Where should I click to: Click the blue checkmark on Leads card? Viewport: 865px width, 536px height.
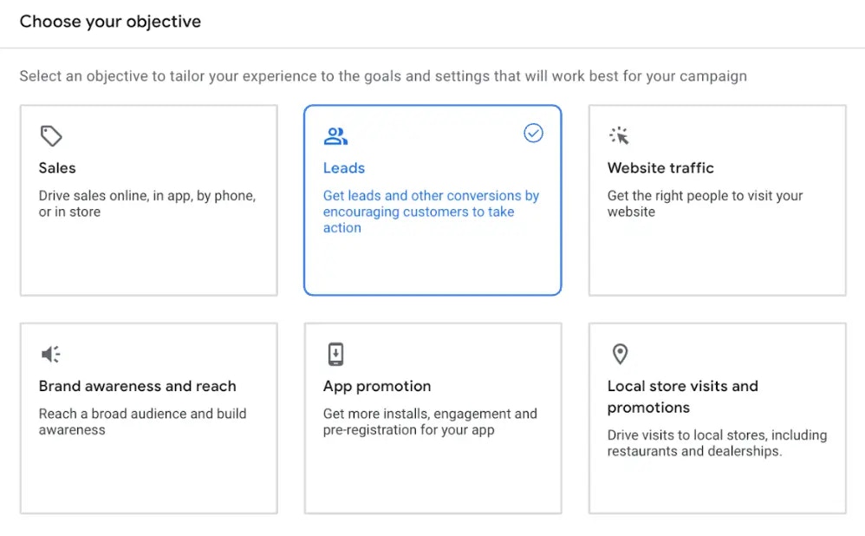pyautogui.click(x=533, y=133)
